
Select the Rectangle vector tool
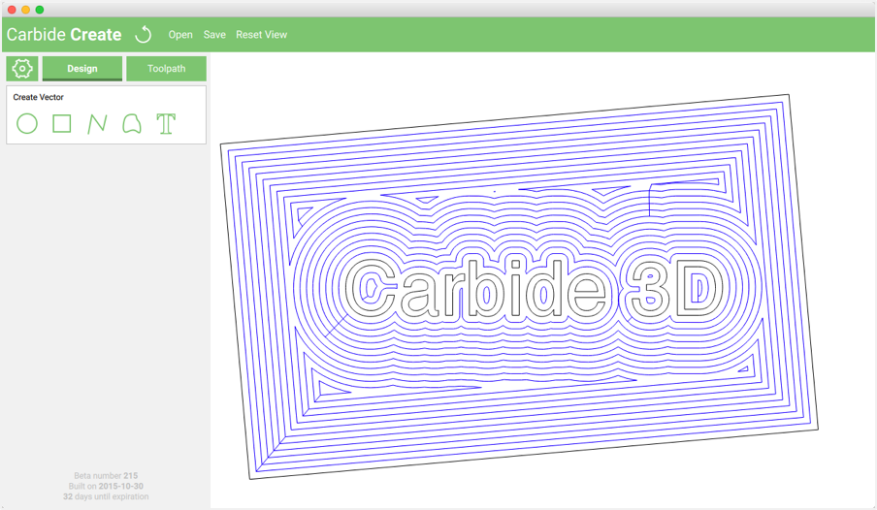61,123
